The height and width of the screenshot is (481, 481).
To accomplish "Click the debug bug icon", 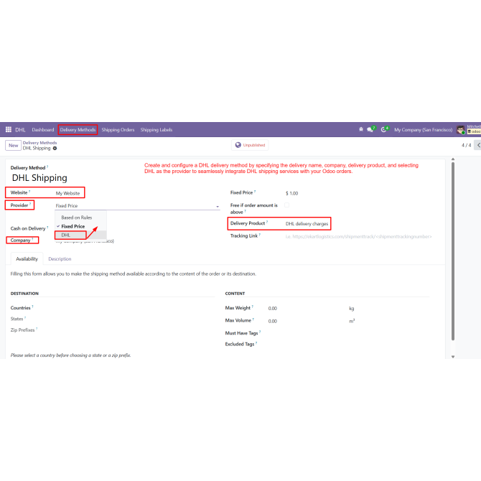I will pyautogui.click(x=361, y=129).
